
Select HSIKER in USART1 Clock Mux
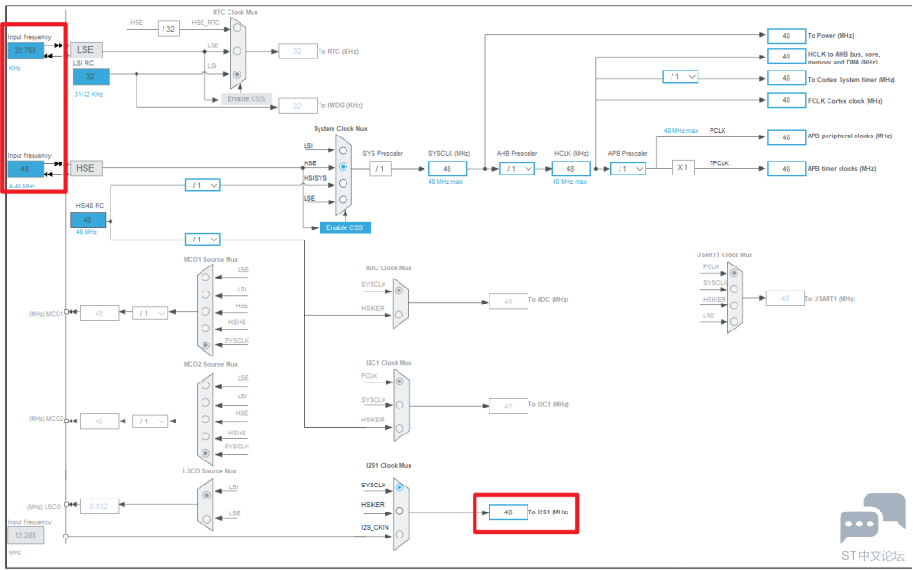coord(735,305)
